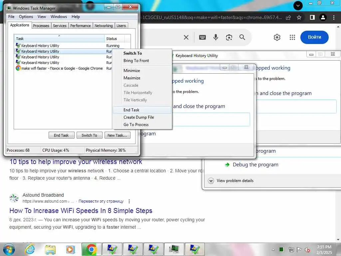Open Google on-screen keyboard icon

point(202,37)
